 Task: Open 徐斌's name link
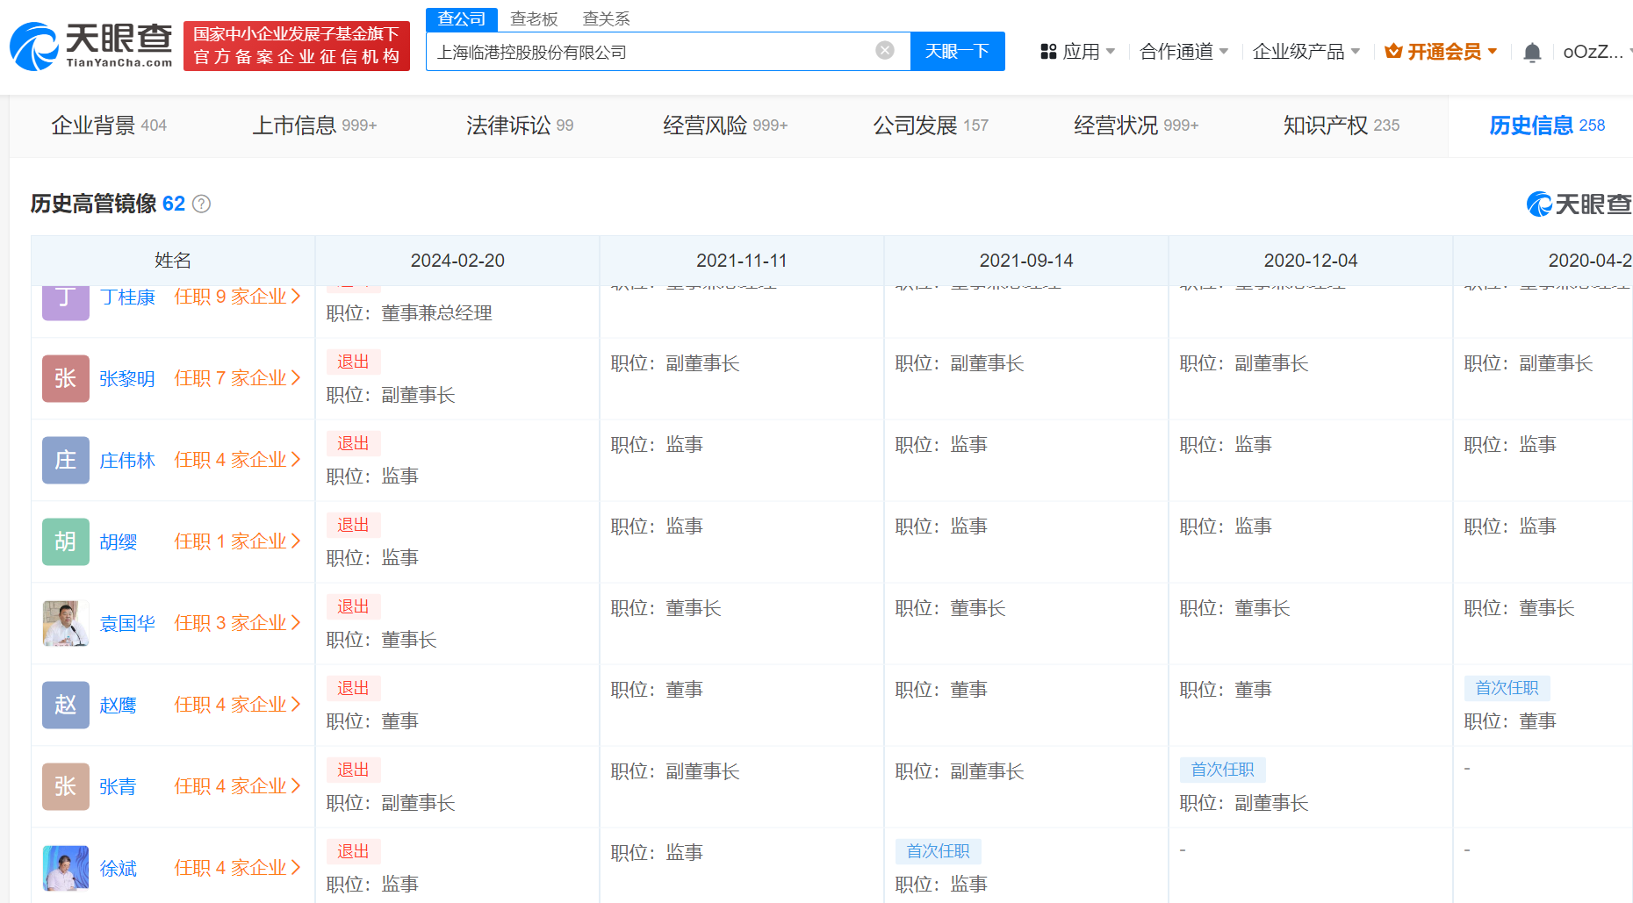pos(119,868)
